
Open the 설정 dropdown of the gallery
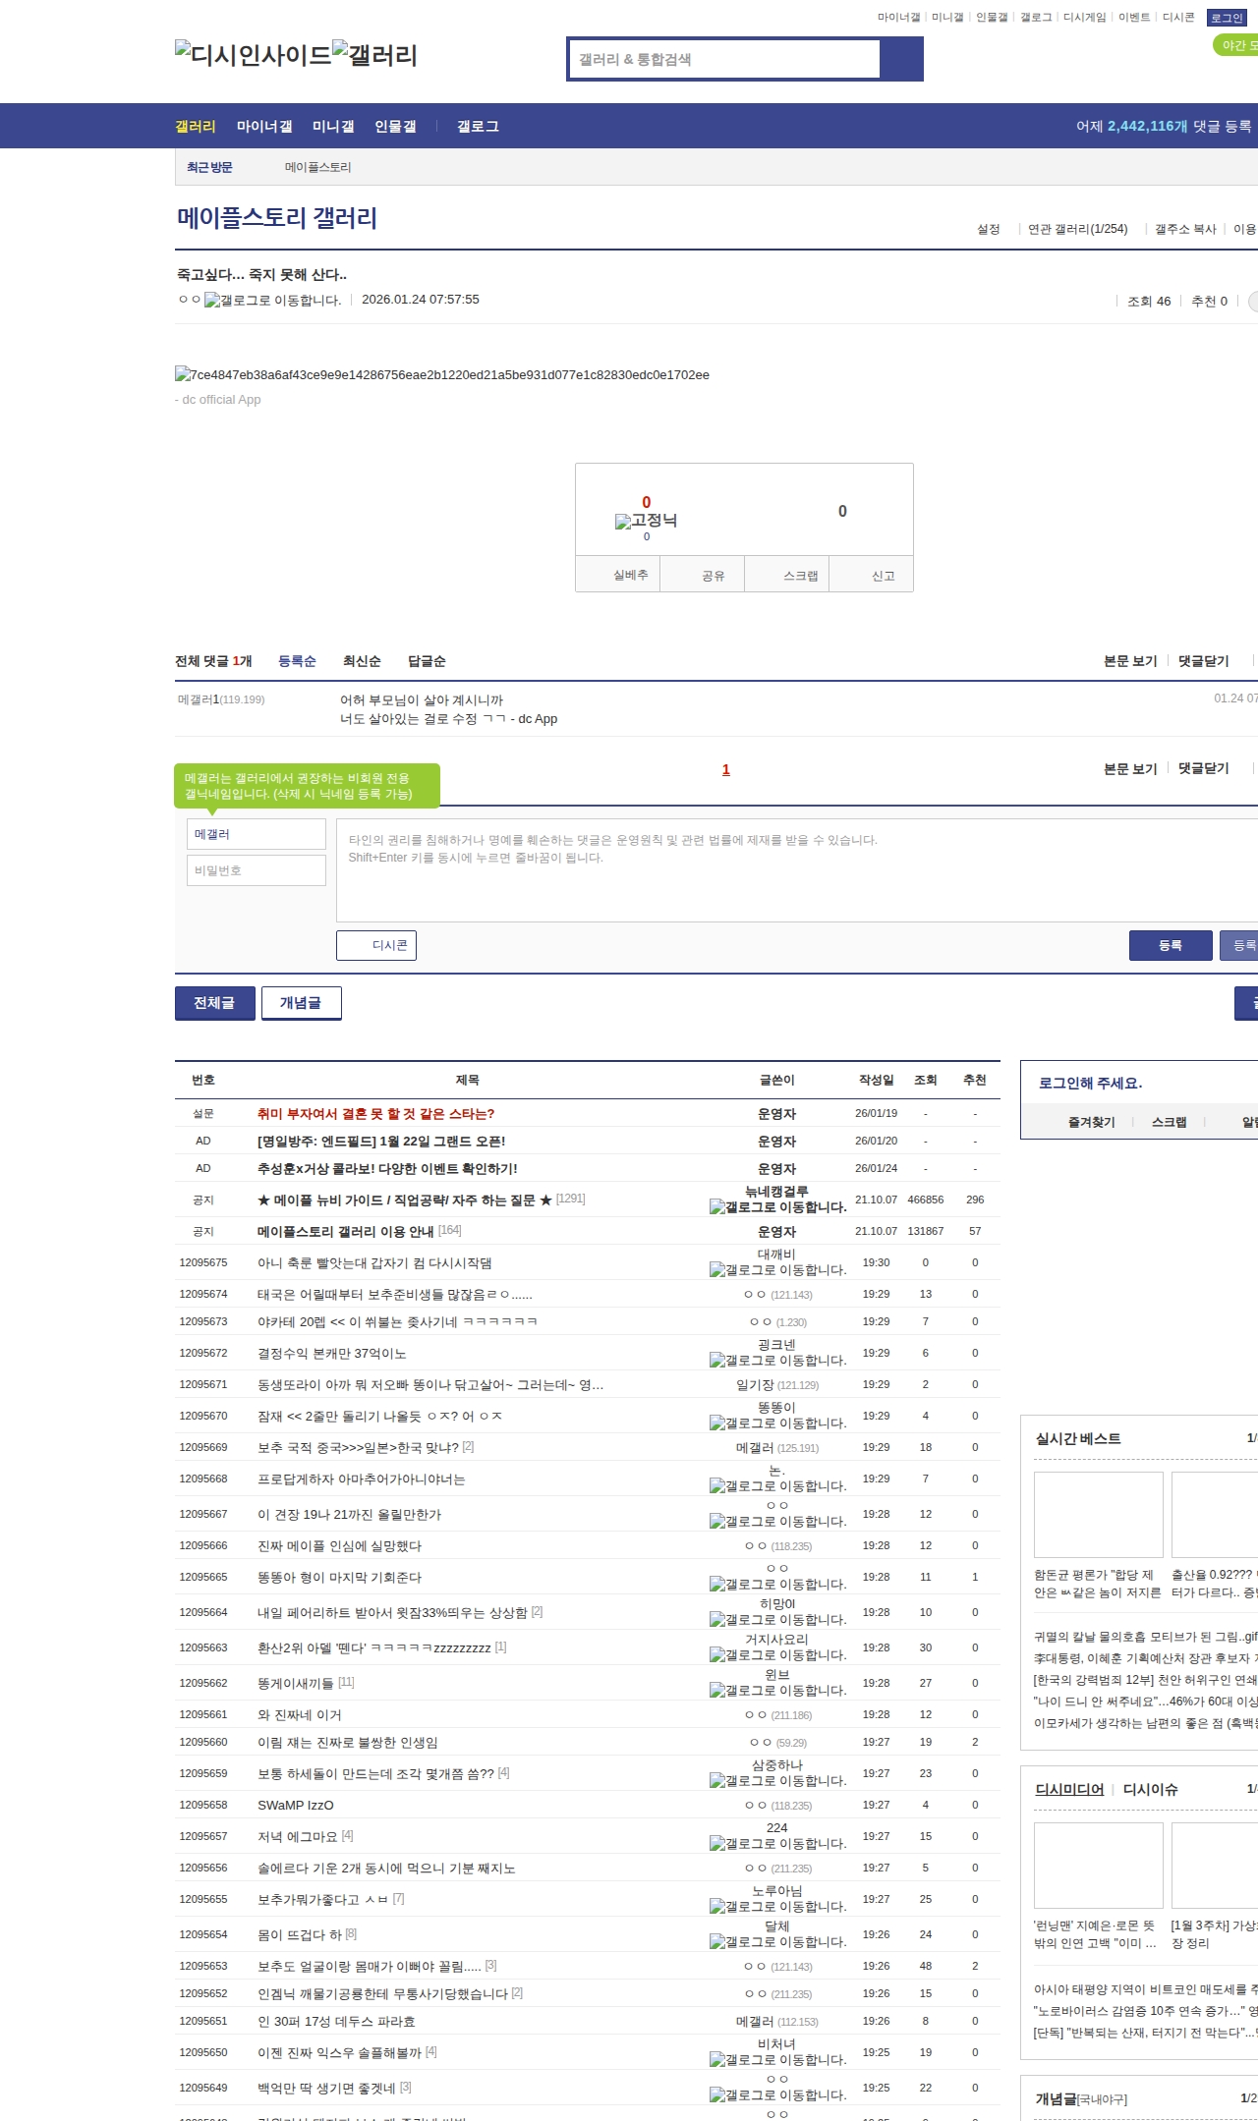point(988,229)
